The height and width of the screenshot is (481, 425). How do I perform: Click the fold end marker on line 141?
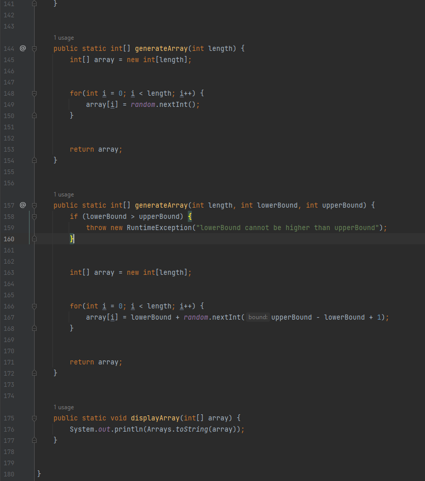35,4
